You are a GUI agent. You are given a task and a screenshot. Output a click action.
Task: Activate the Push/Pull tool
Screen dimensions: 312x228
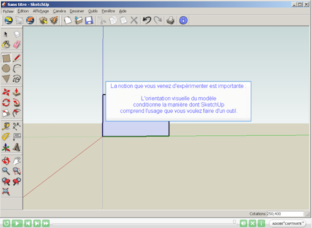tap(17, 92)
